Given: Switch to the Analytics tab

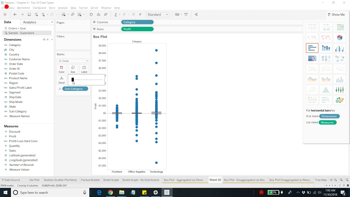Looking at the screenshot, I should click(30, 22).
